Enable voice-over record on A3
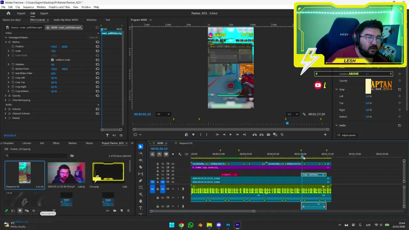Image resolution: width=409 pixels, height=230 pixels. [183, 206]
